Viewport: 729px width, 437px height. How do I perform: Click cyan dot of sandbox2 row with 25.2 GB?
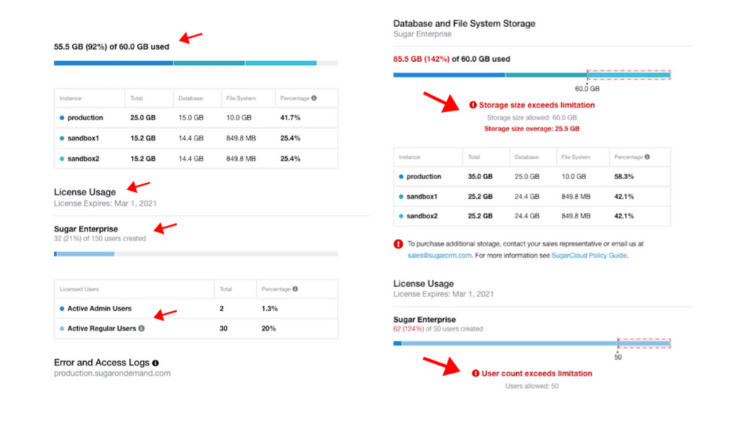coord(401,216)
